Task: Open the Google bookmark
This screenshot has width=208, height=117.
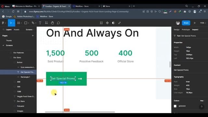Action: (x=7, y=17)
